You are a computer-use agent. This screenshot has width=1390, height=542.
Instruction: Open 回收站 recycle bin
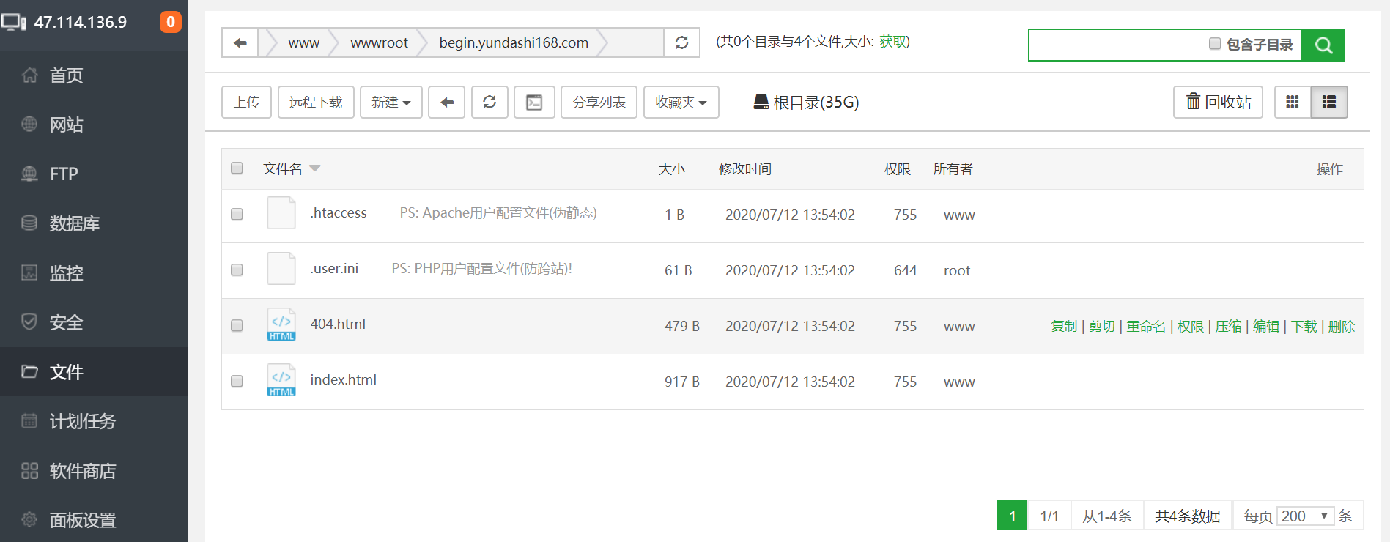click(x=1218, y=102)
